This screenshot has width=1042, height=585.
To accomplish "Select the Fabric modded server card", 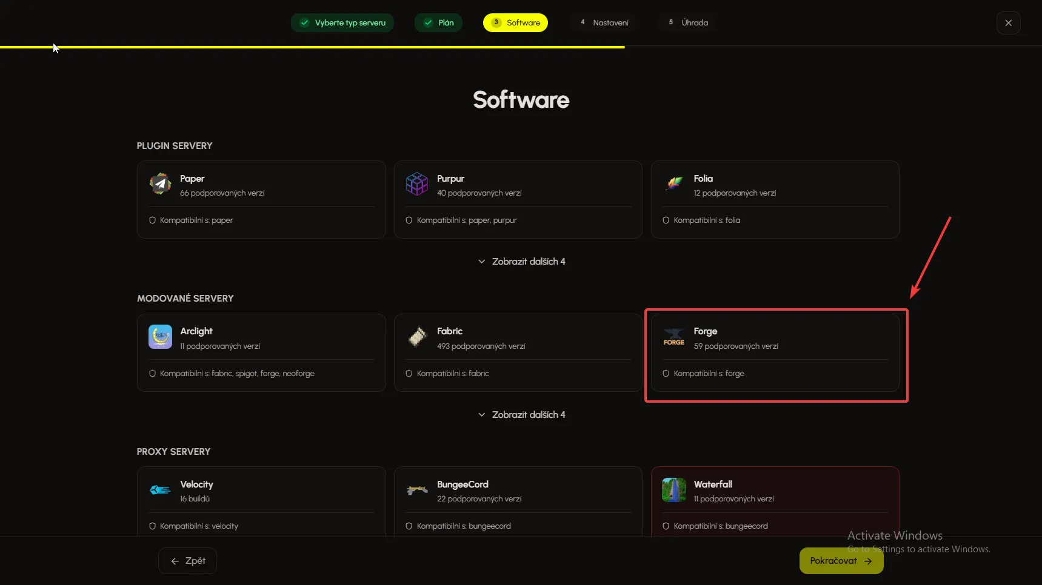I will [518, 352].
